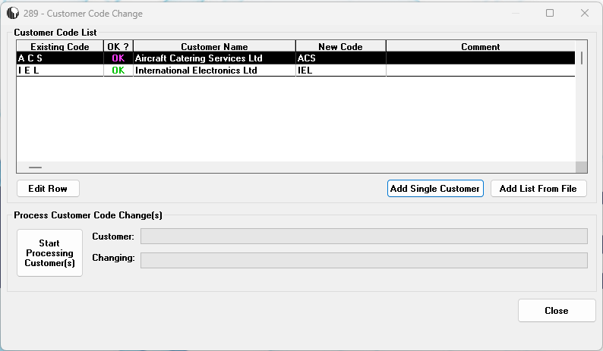This screenshot has width=603, height=351.
Task: Click Add Single Customer button
Action: [x=435, y=189]
